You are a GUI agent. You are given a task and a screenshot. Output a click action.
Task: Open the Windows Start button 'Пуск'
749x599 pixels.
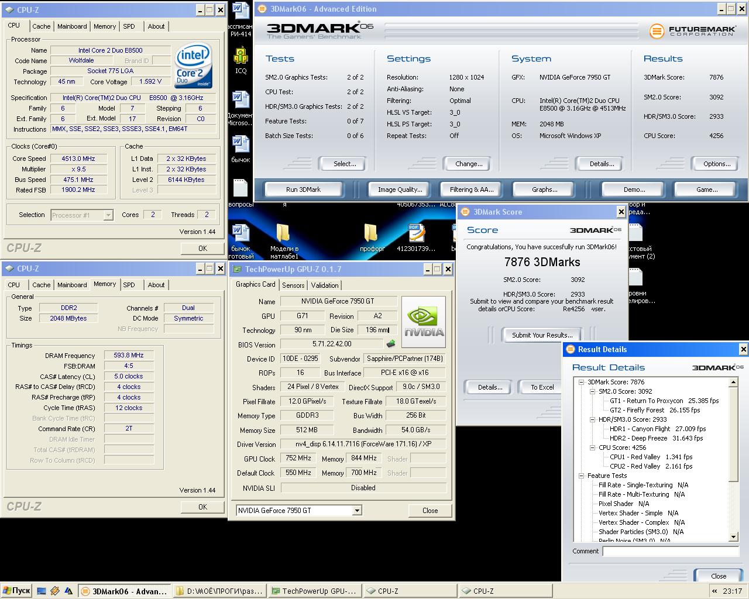click(x=16, y=591)
